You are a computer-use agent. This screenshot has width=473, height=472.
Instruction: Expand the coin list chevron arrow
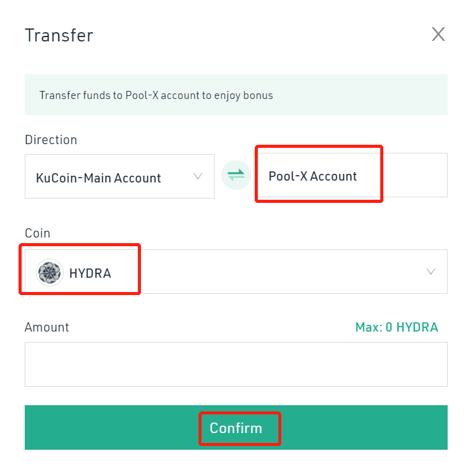tap(431, 272)
